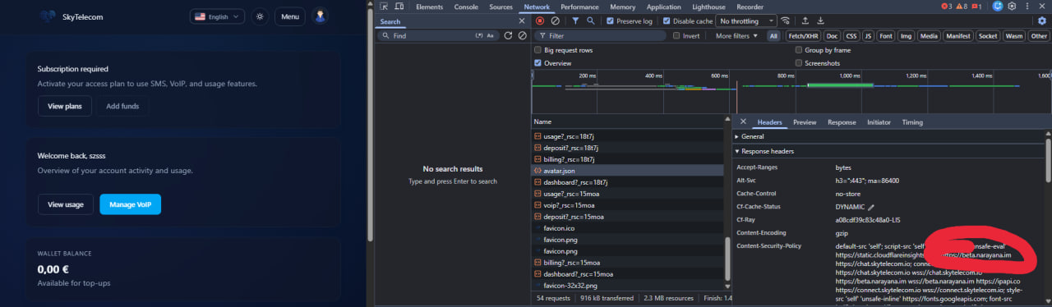Screen dimensions: 1052x307
Task: Open network conditions wifi icon
Action: click(786, 21)
